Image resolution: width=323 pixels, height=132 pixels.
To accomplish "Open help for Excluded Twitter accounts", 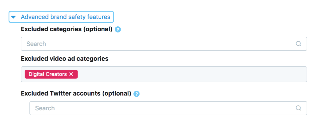I will tap(136, 94).
